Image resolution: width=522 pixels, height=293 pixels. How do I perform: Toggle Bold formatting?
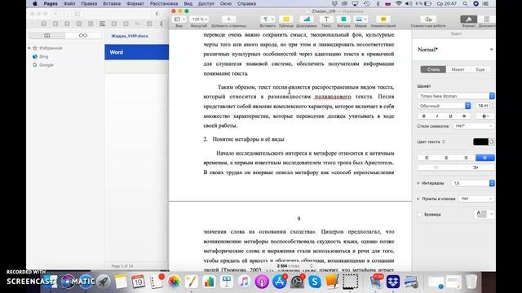coord(424,116)
